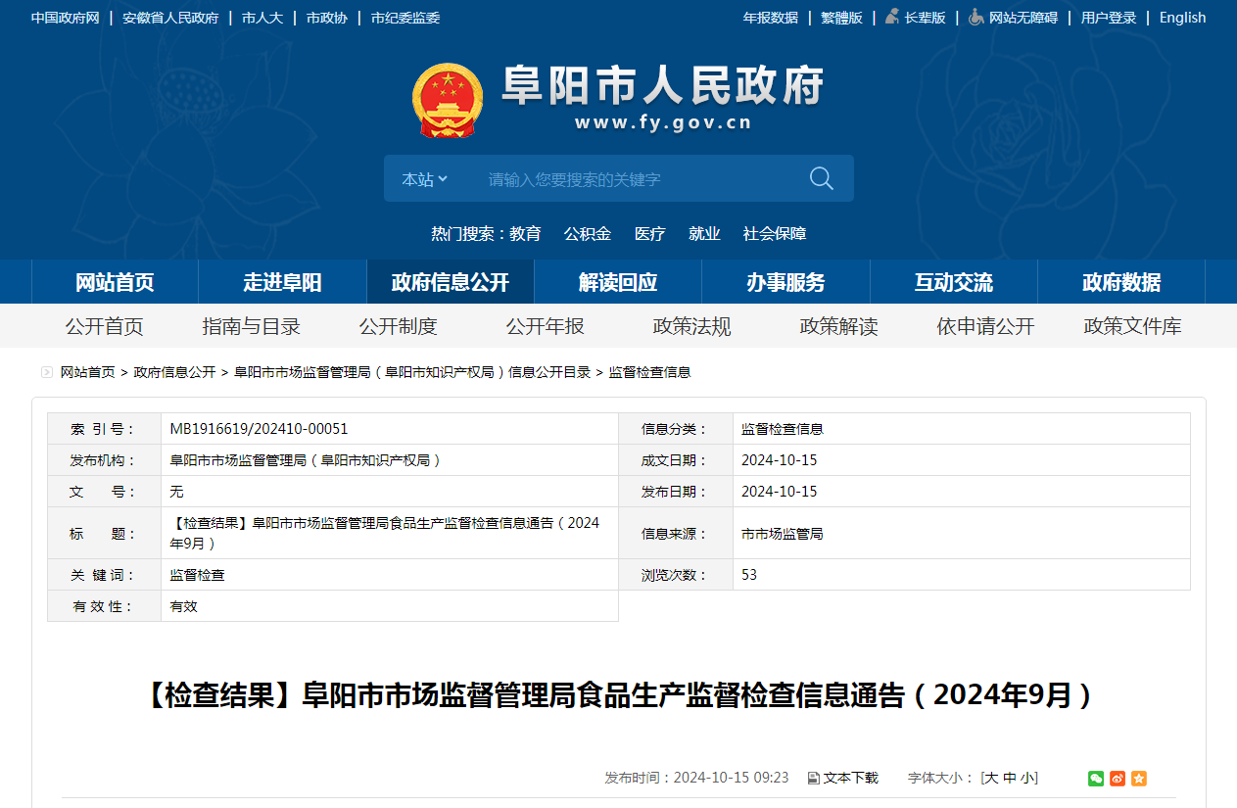Open the 办事服务 navigation tab
The image size is (1237, 808).
785,282
